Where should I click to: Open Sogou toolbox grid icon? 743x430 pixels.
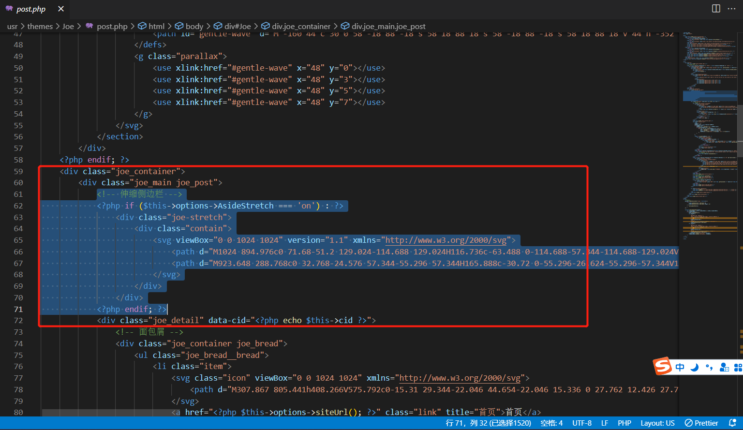point(738,368)
